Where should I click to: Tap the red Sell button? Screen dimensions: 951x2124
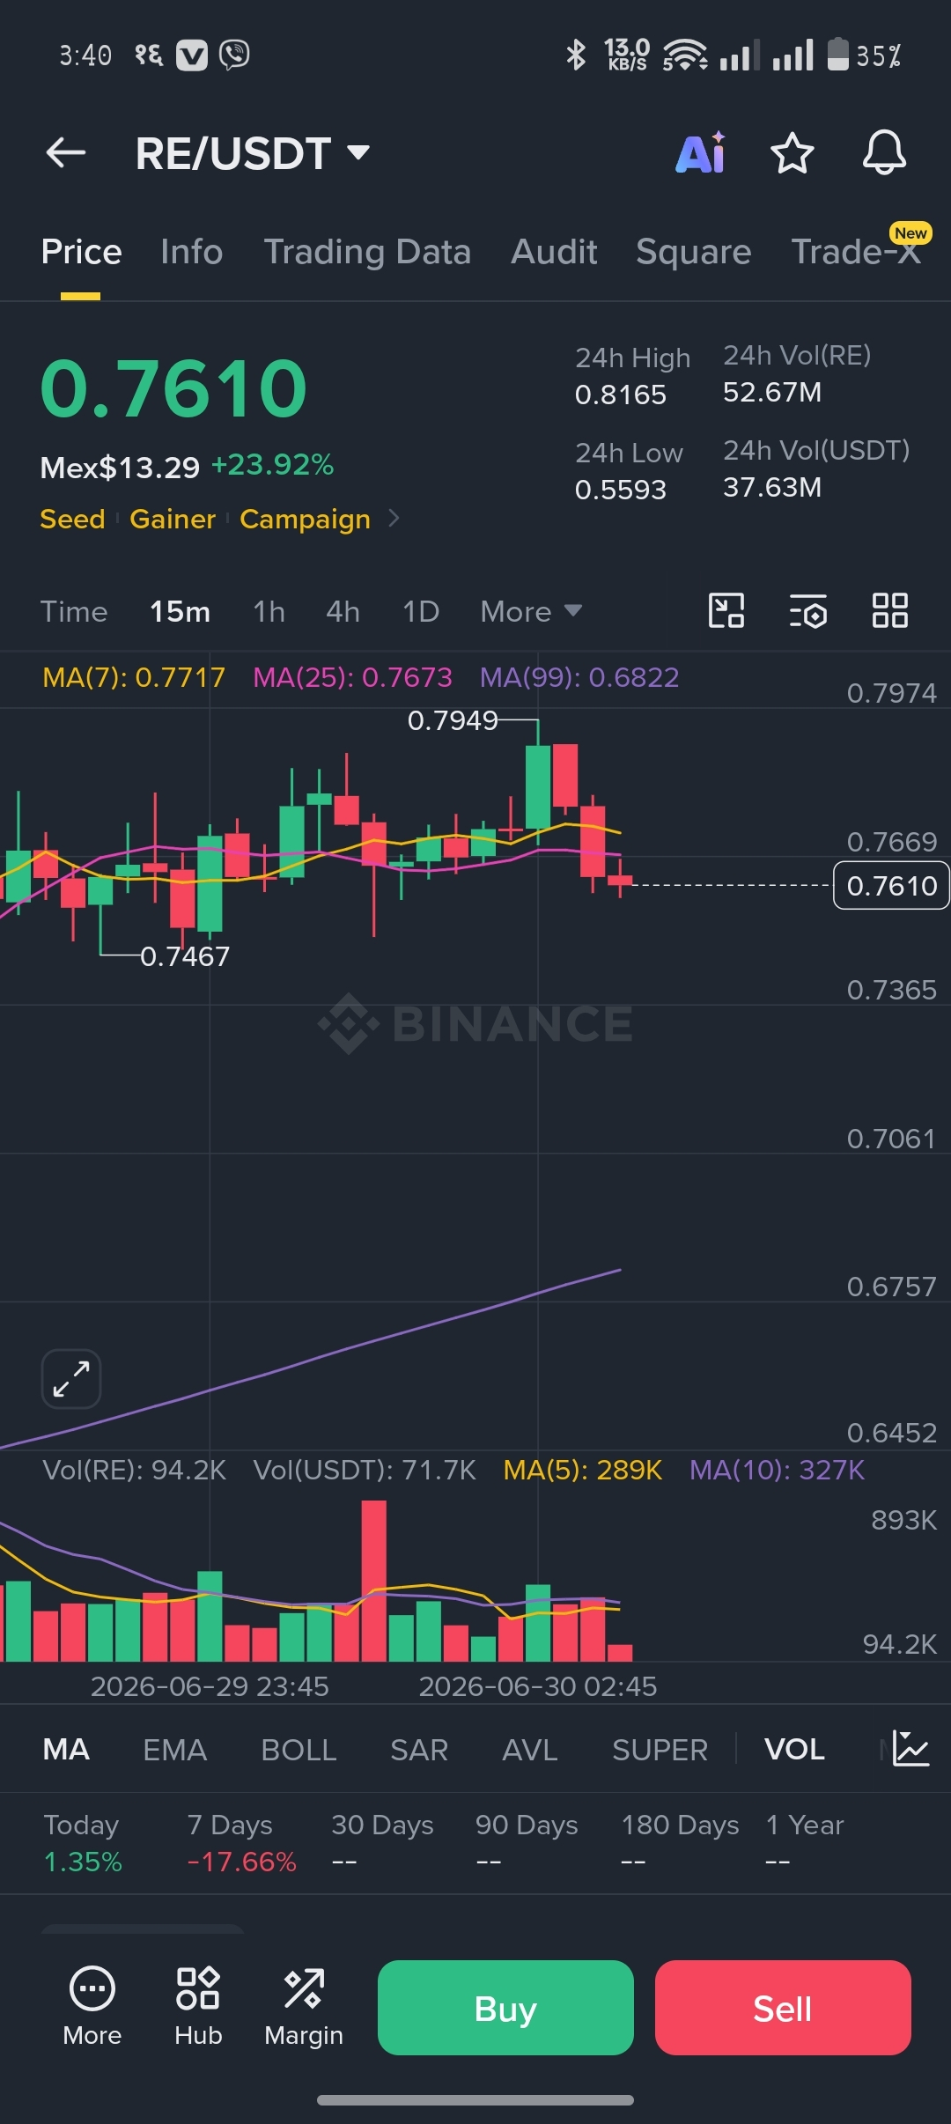783,2008
